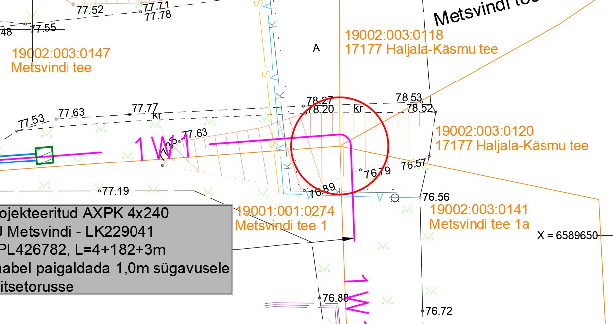Viewport: 613px width, 324px height.
Task: Select the black arrowhead of the callout leader
Action: click(x=348, y=239)
